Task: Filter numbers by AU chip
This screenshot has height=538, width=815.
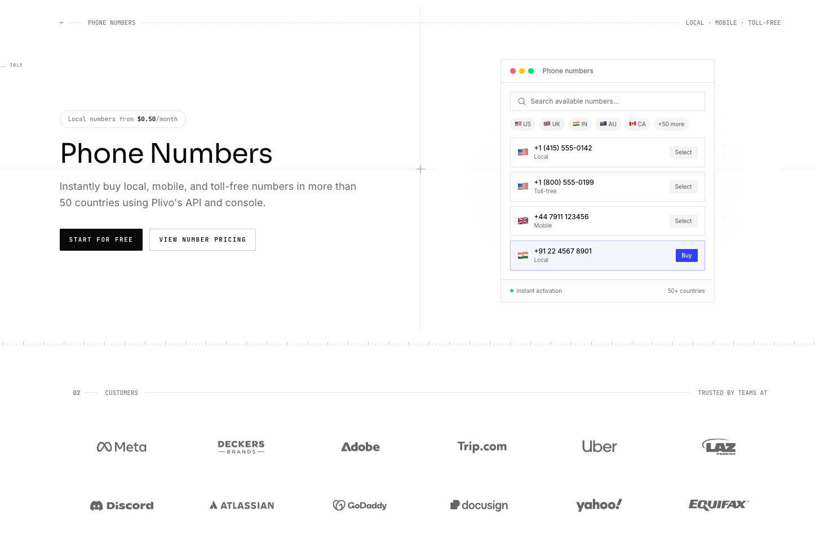Action: pos(608,124)
